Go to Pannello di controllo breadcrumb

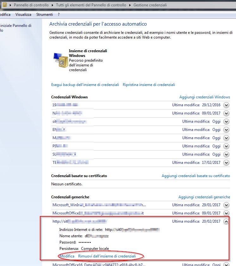[31, 5]
